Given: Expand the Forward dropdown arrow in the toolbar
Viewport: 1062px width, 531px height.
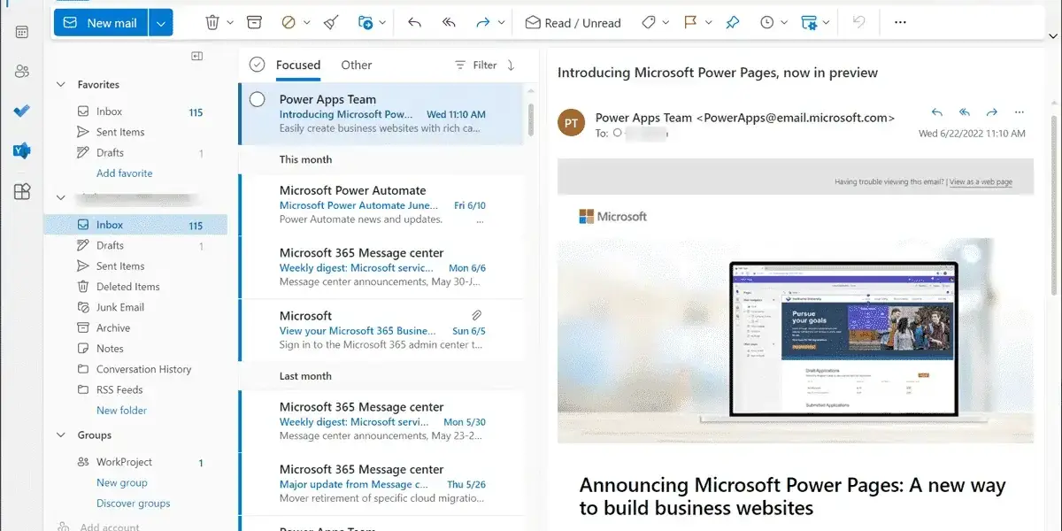Looking at the screenshot, I should click(502, 23).
